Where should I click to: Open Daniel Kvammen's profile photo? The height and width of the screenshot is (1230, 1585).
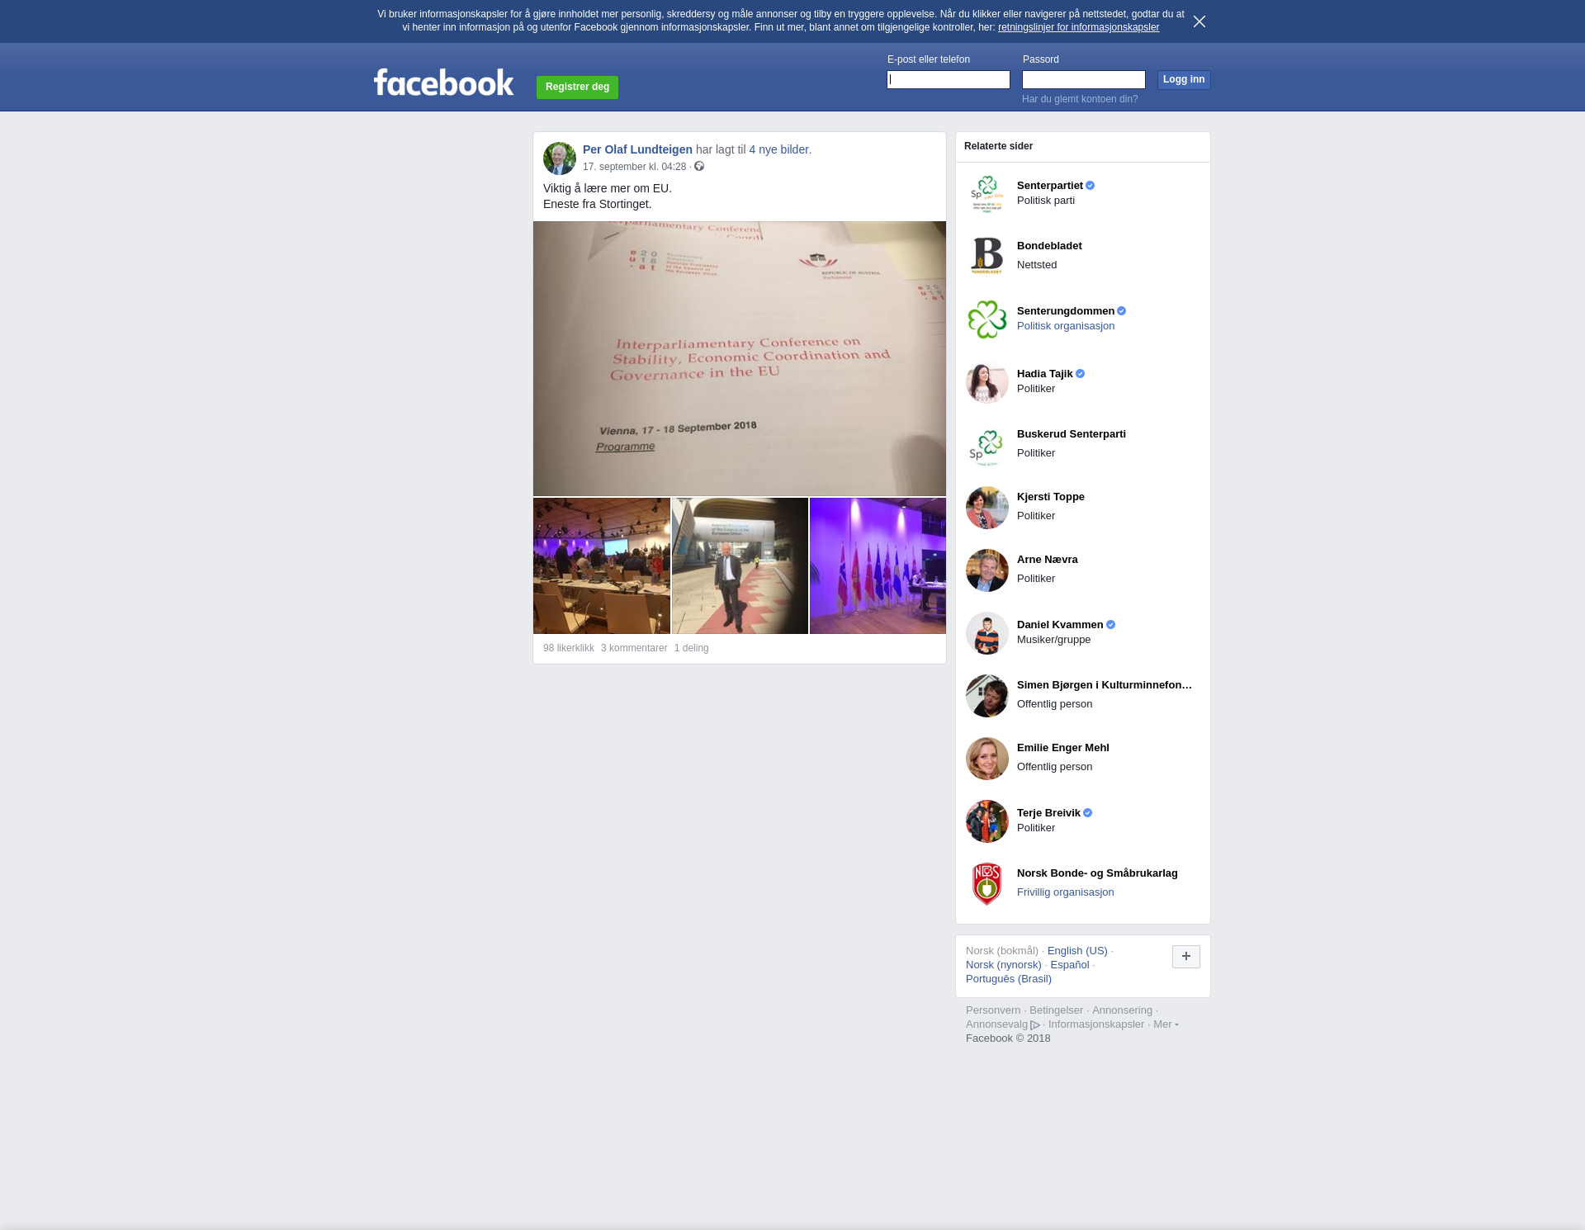tap(987, 633)
